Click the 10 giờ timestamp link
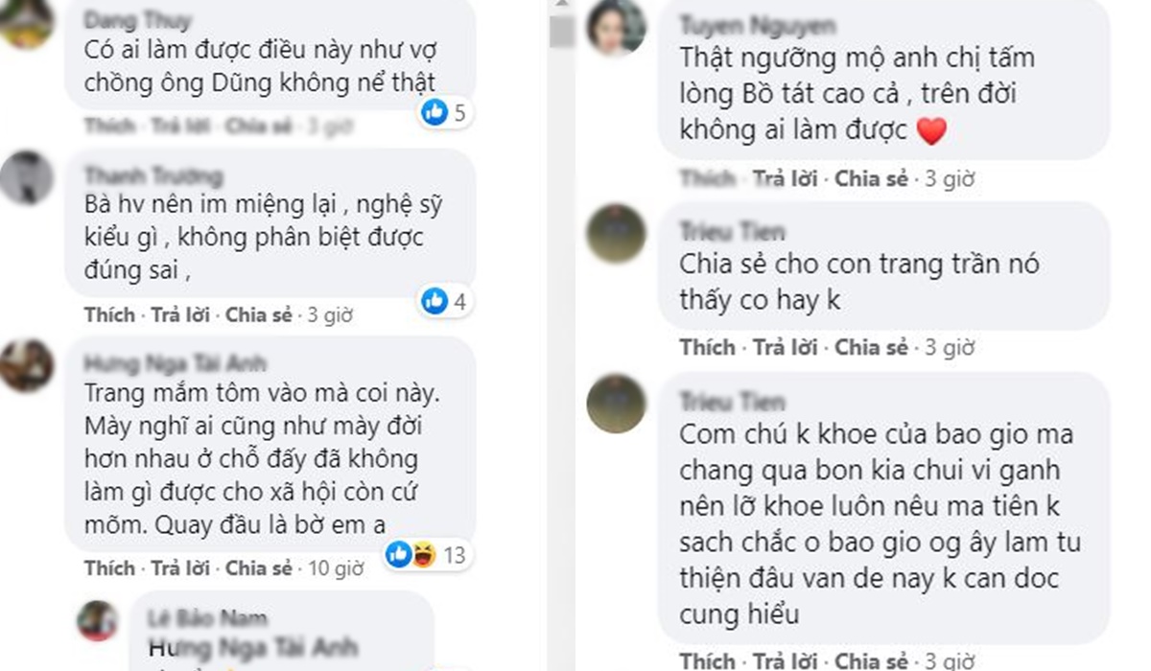Viewport: 1151px width, 671px height. point(336,568)
